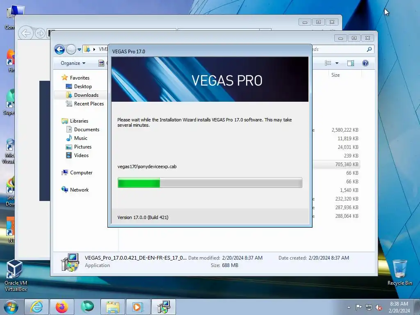
Task: Click the Explorer forward arrow button
Action: click(71, 49)
